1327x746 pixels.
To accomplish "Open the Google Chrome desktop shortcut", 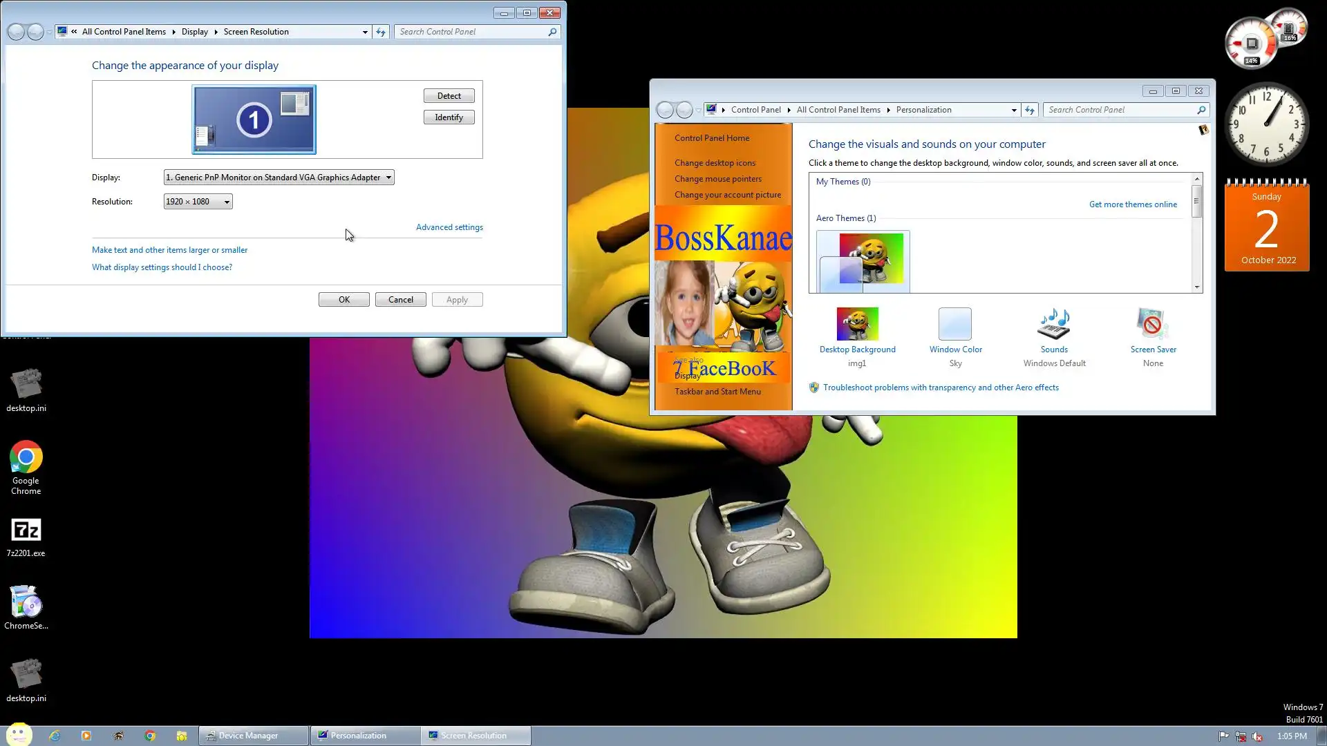I will coord(26,458).
